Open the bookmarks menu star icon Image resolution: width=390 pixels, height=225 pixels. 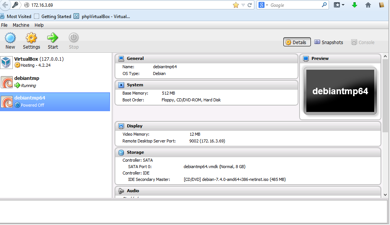point(339,5)
